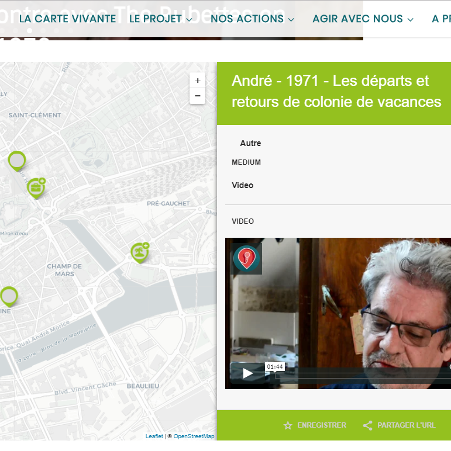
Task: Click the empty marker near Saint-Clément
Action: tap(17, 159)
